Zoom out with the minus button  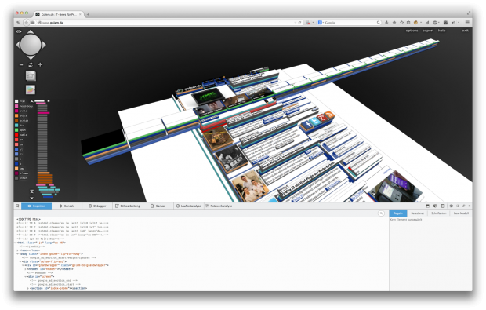[x=21, y=65]
